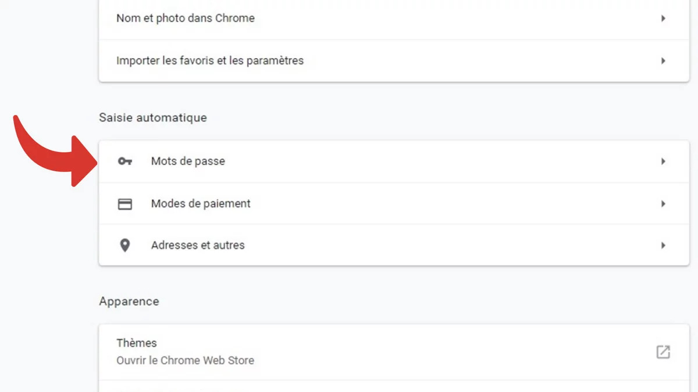Screen dimensions: 698x392
Task: Expand Modes de paiement with the right chevron
Action: (x=663, y=203)
